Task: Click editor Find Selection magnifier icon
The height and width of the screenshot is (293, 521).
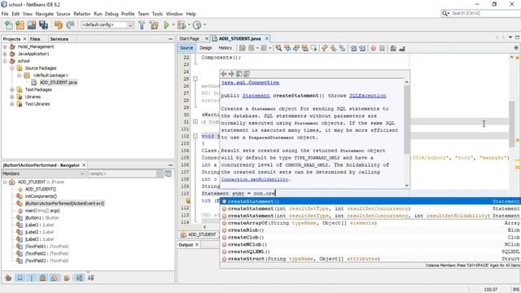Action: pos(278,48)
